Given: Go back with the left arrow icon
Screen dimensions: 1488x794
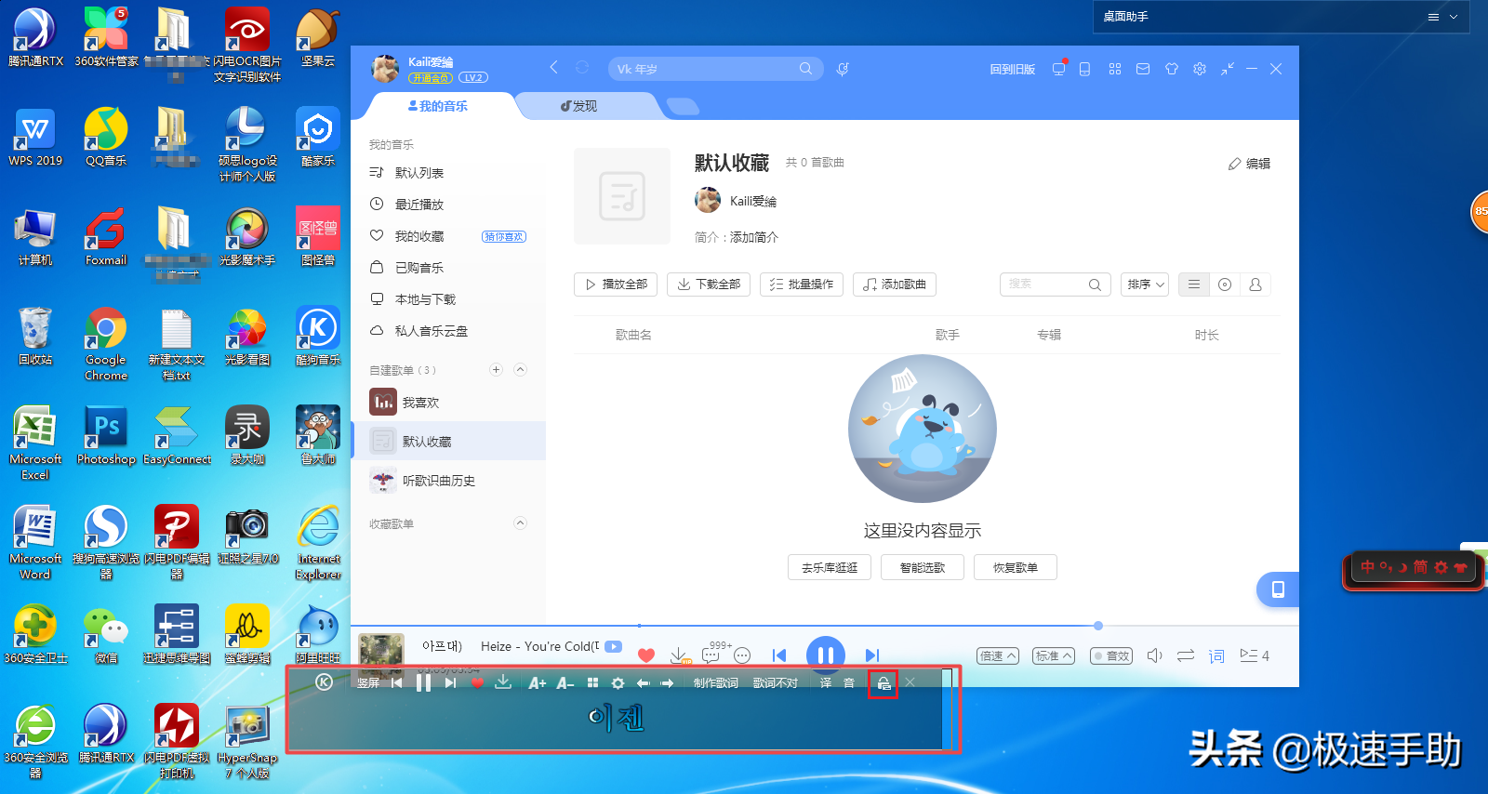Looking at the screenshot, I should [x=553, y=67].
